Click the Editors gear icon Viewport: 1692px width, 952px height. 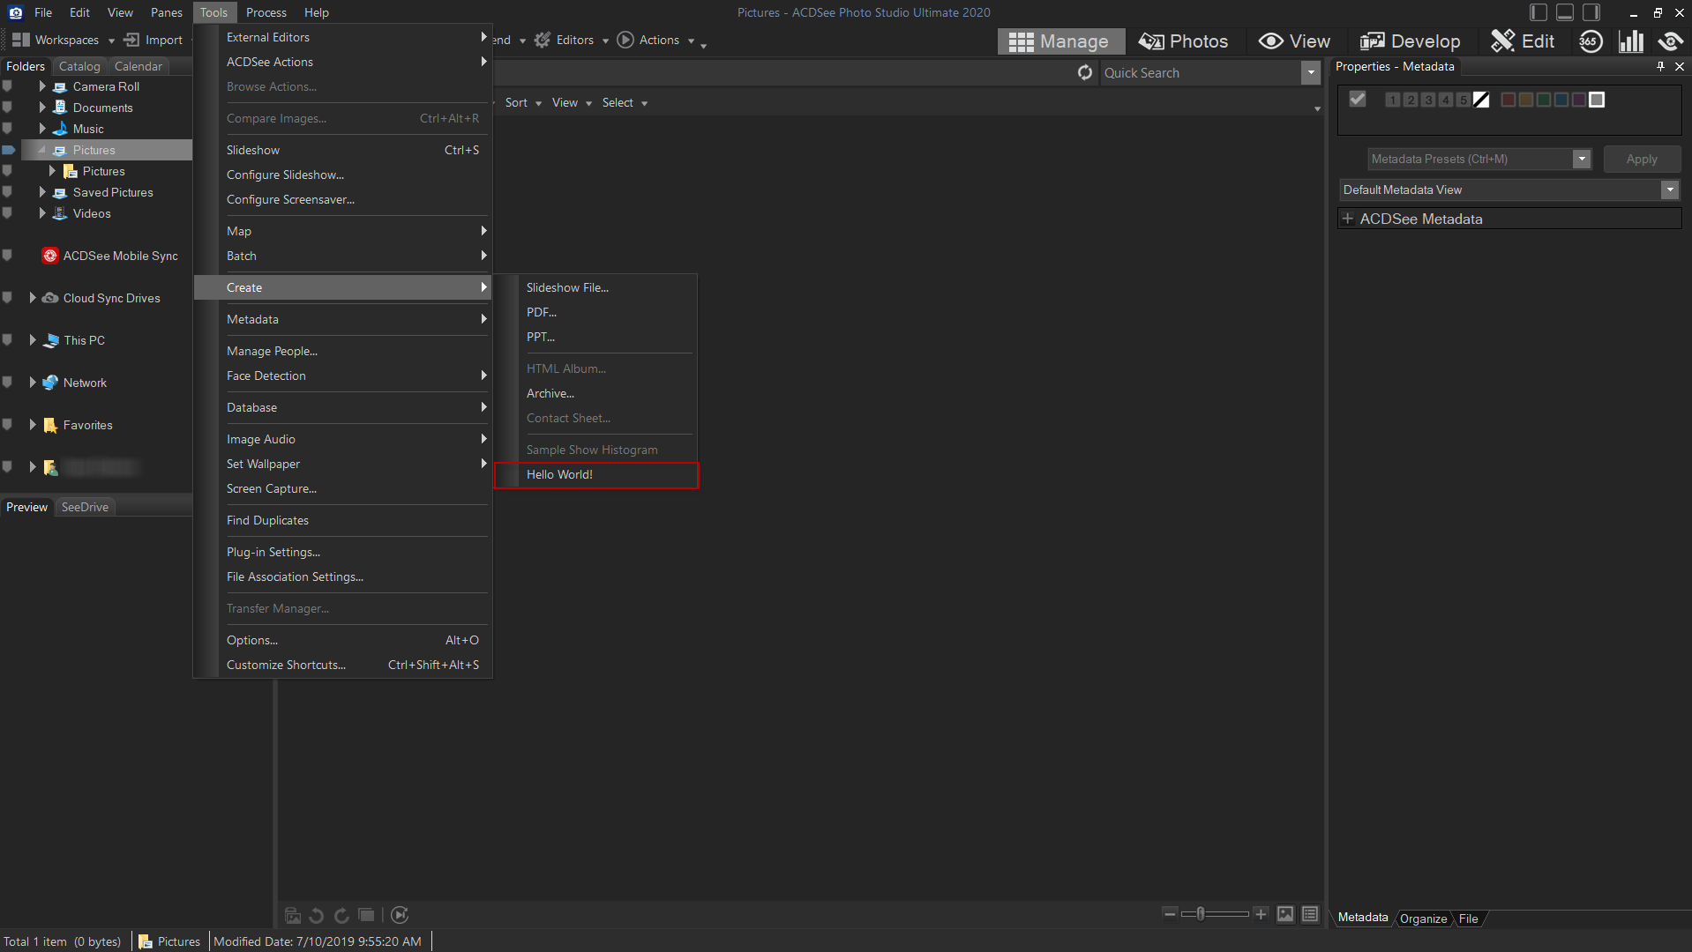click(x=543, y=40)
